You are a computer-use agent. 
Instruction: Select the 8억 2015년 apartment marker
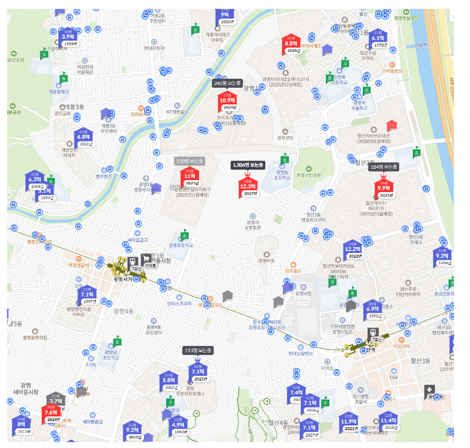[x=21, y=425]
